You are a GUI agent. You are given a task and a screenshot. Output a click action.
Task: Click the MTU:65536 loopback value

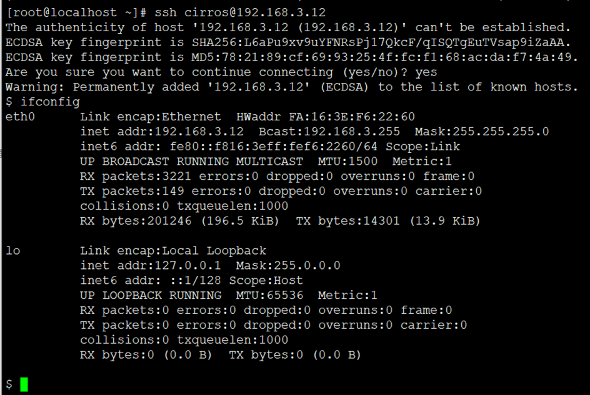[270, 295]
